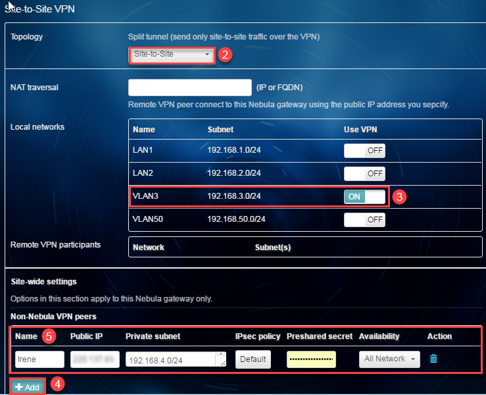The image size is (486, 395).
Task: Delete the Irene peer with trash icon
Action: click(433, 359)
